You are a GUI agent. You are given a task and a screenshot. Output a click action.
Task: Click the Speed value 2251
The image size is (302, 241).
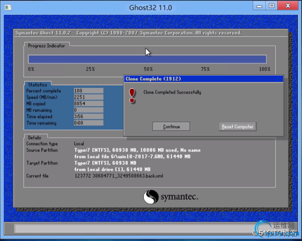[89, 97]
